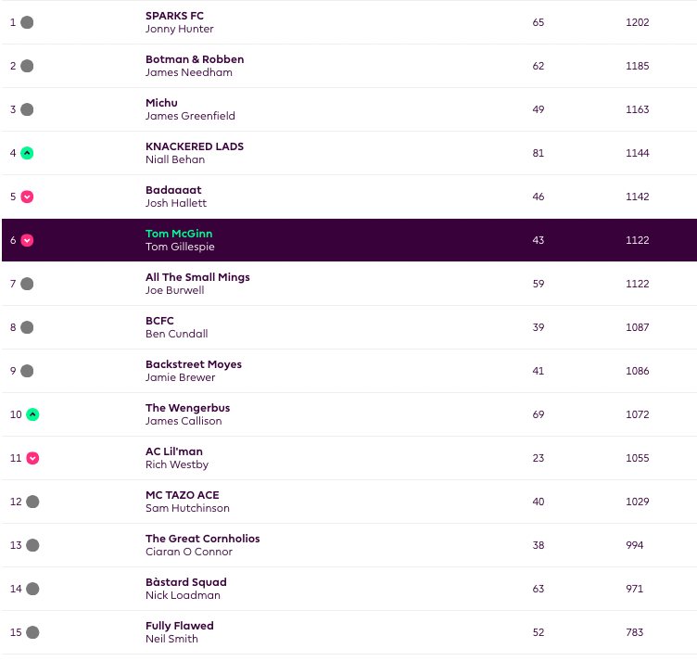View Backstreet Moyes team
Screen dimensions: 697x661
(x=193, y=364)
